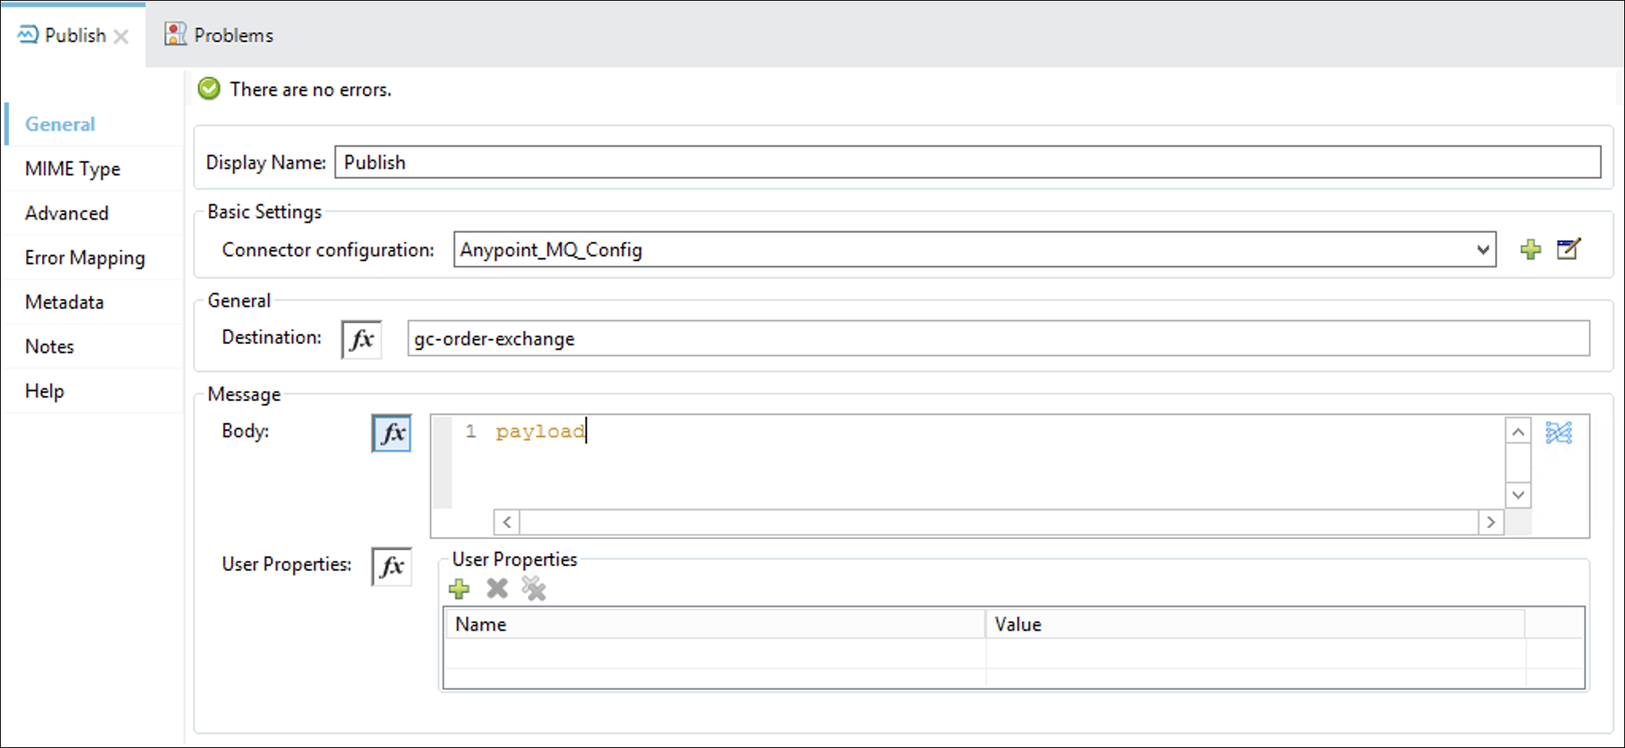Close the Publish tab
Image resolution: width=1625 pixels, height=748 pixels.
pyautogui.click(x=121, y=37)
